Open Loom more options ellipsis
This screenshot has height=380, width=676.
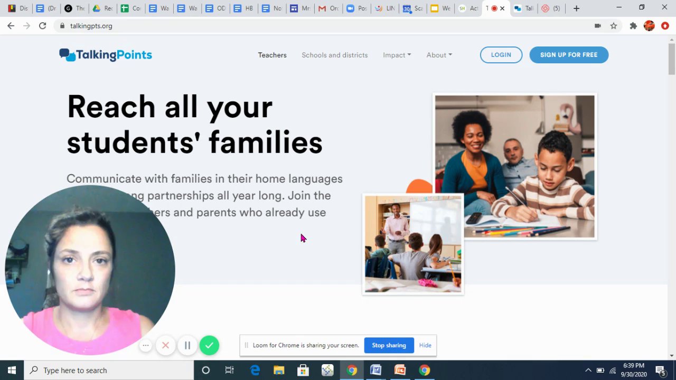click(146, 345)
